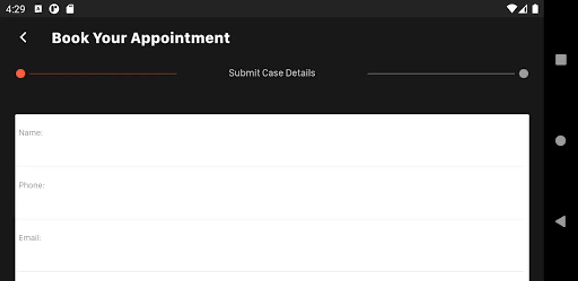Tap the back arrow beside Book Your Appointment

coord(23,38)
